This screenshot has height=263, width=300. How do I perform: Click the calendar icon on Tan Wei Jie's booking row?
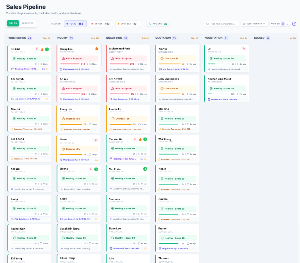click(x=111, y=158)
